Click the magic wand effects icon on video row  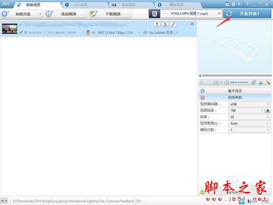[174, 25]
